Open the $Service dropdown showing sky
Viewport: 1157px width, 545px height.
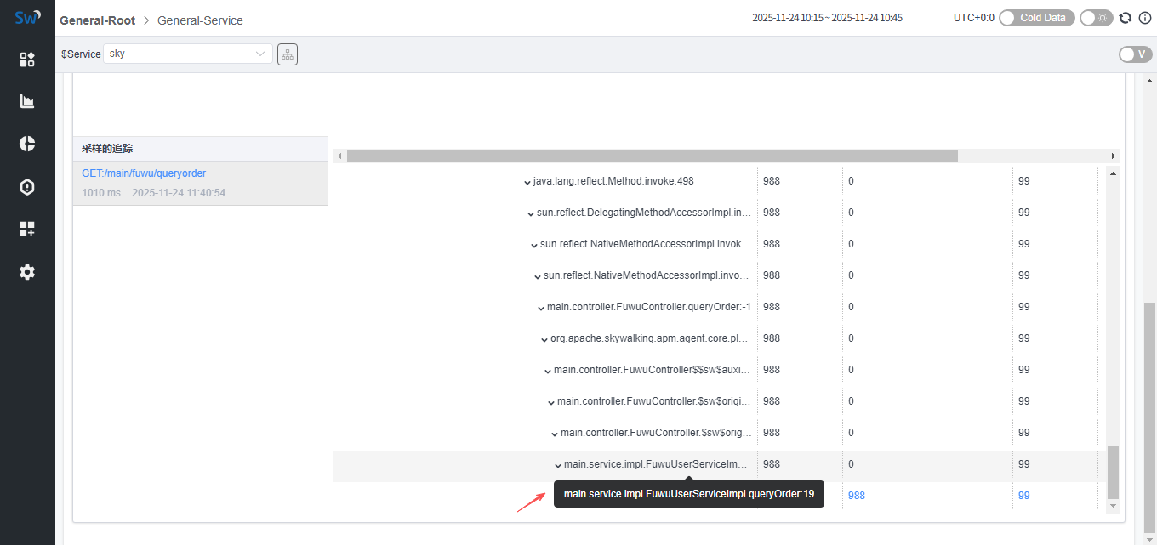188,54
